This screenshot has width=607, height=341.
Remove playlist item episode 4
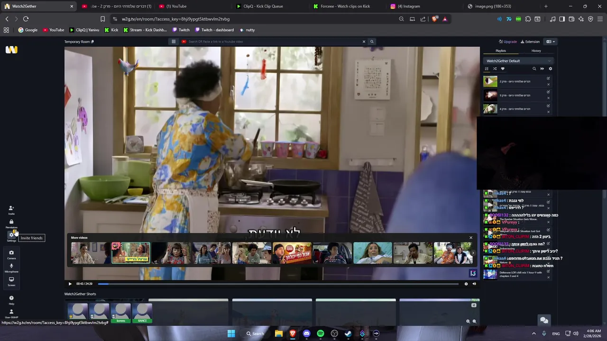point(548,112)
